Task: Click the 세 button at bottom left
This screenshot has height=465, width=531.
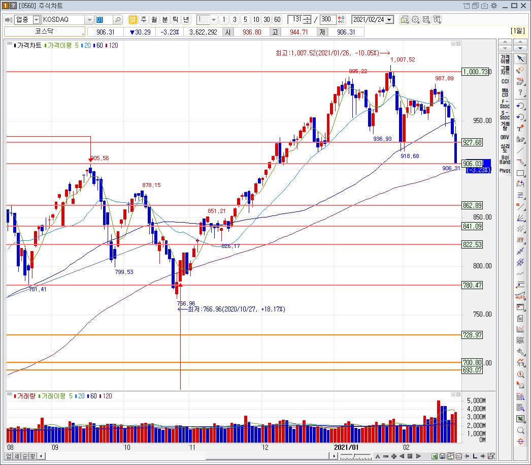Action: (x=17, y=456)
